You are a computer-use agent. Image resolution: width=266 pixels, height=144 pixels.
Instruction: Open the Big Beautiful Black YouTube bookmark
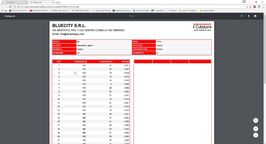click(39, 11)
